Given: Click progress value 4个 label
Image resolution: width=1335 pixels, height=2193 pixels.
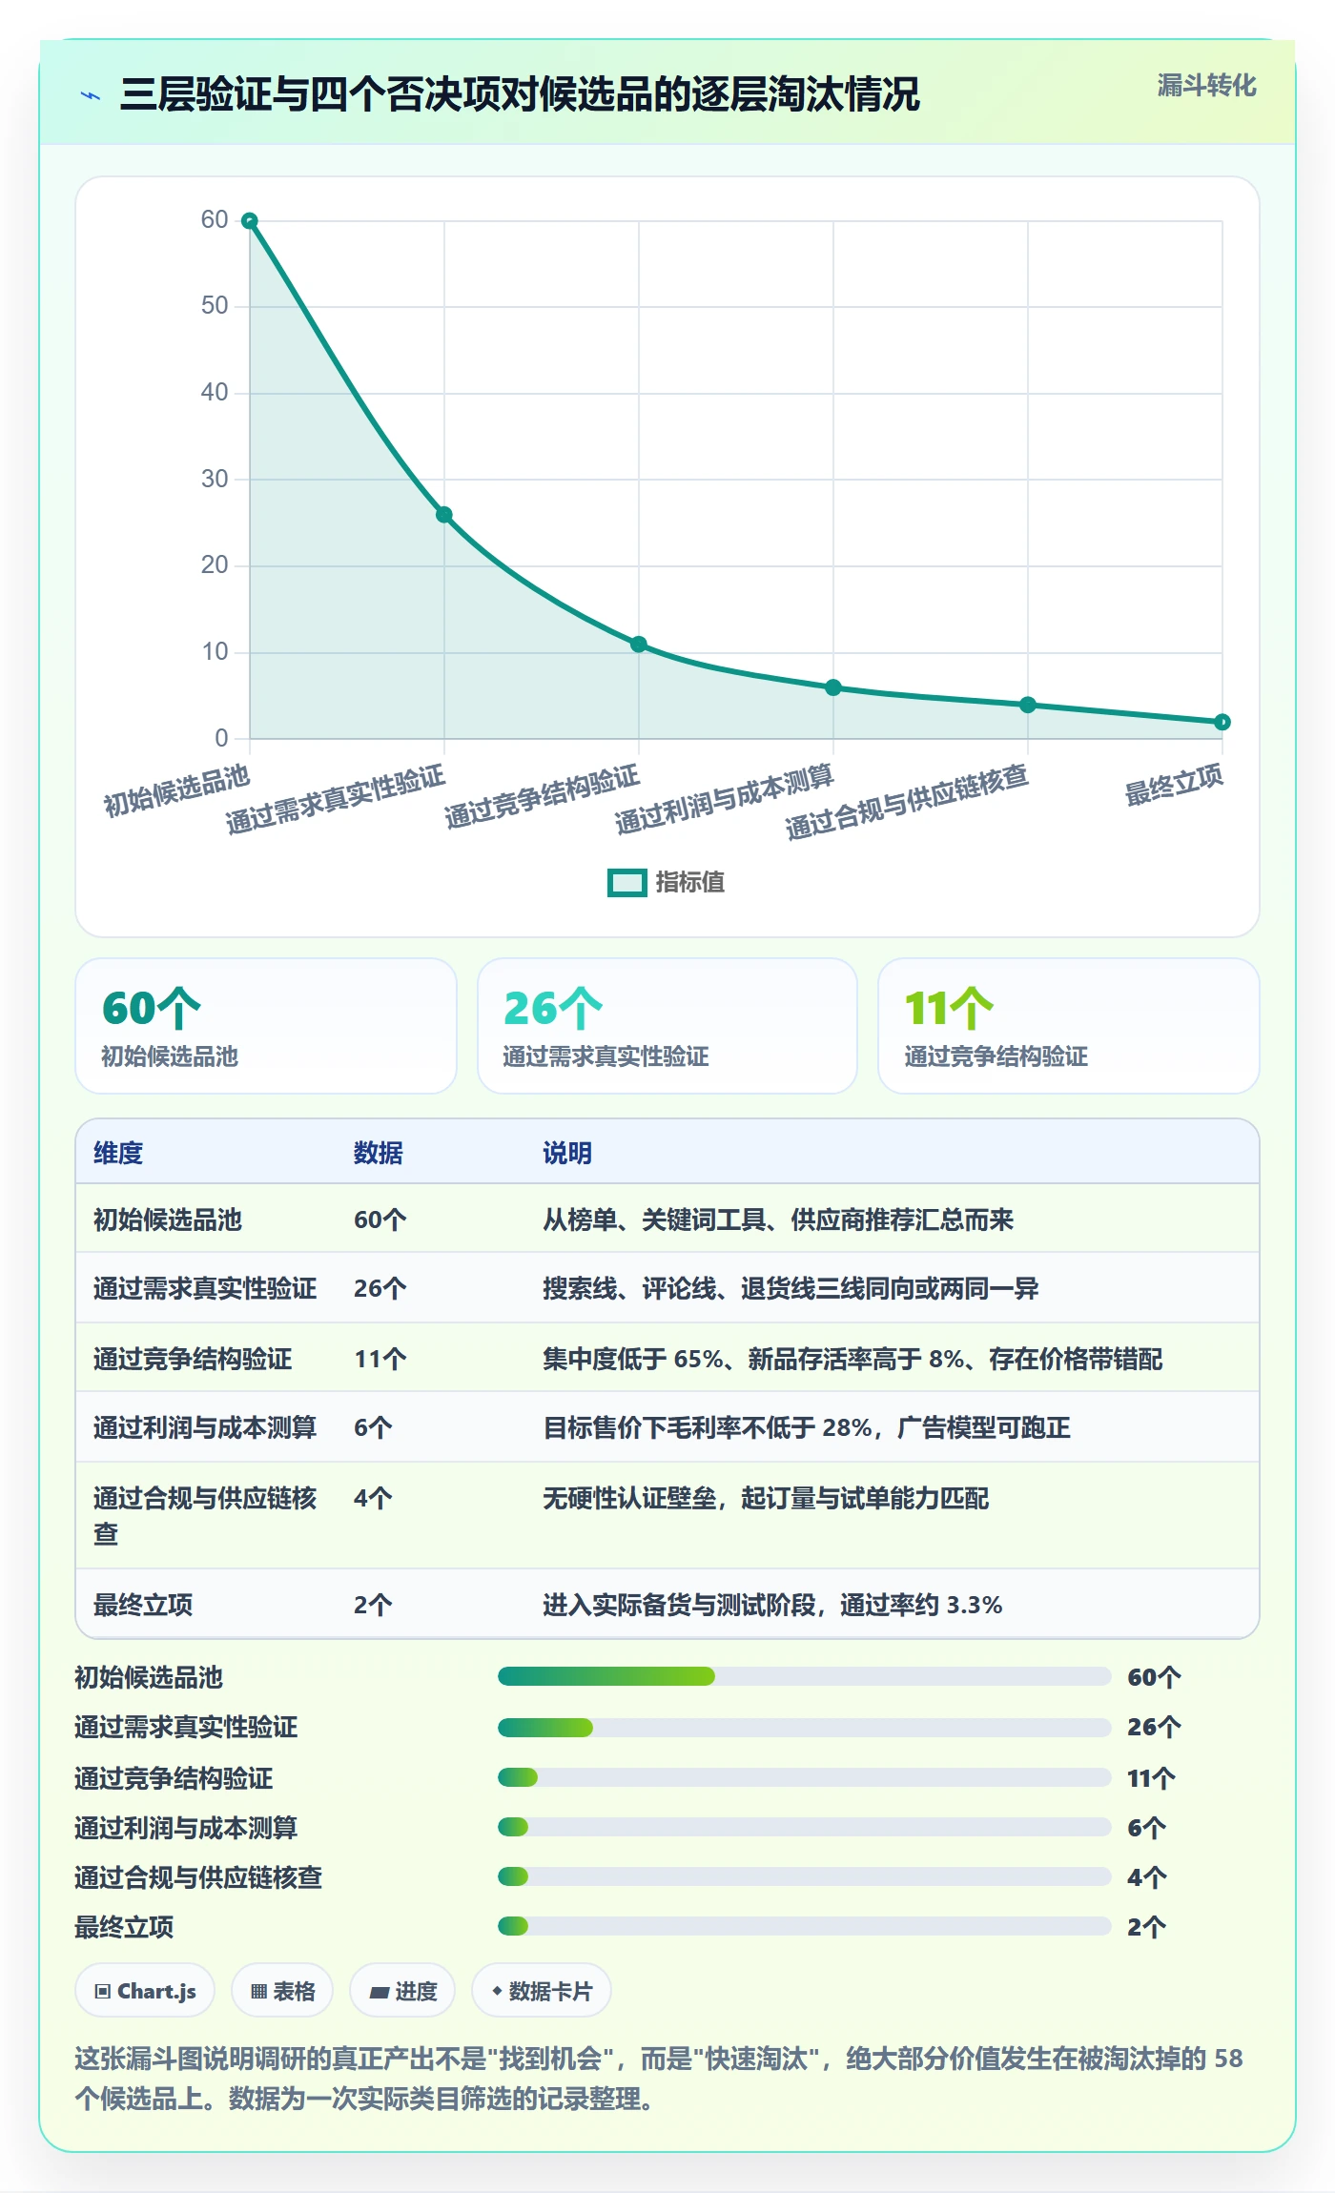Looking at the screenshot, I should pos(1147,1877).
